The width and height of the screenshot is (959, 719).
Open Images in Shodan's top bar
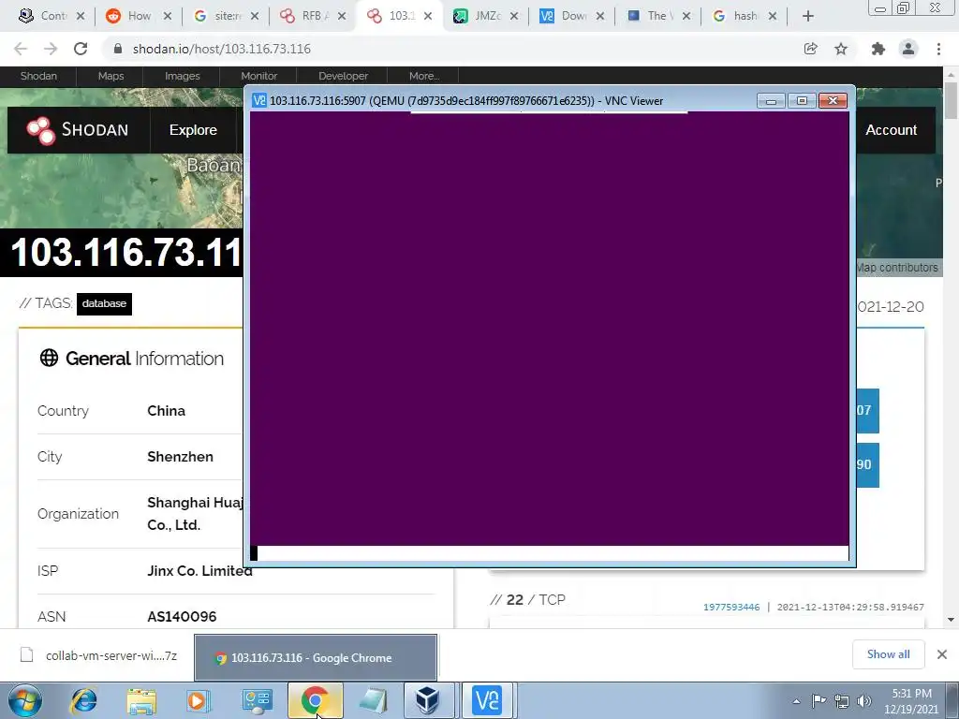click(183, 76)
